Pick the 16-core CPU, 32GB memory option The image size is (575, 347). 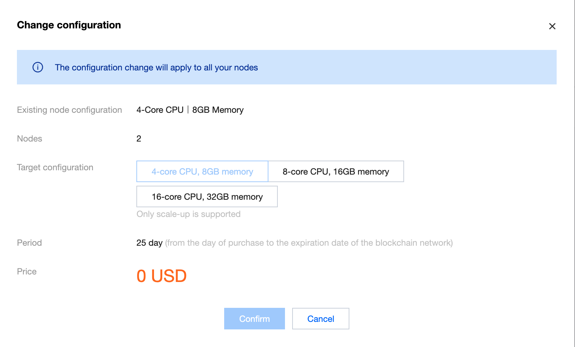click(x=207, y=197)
